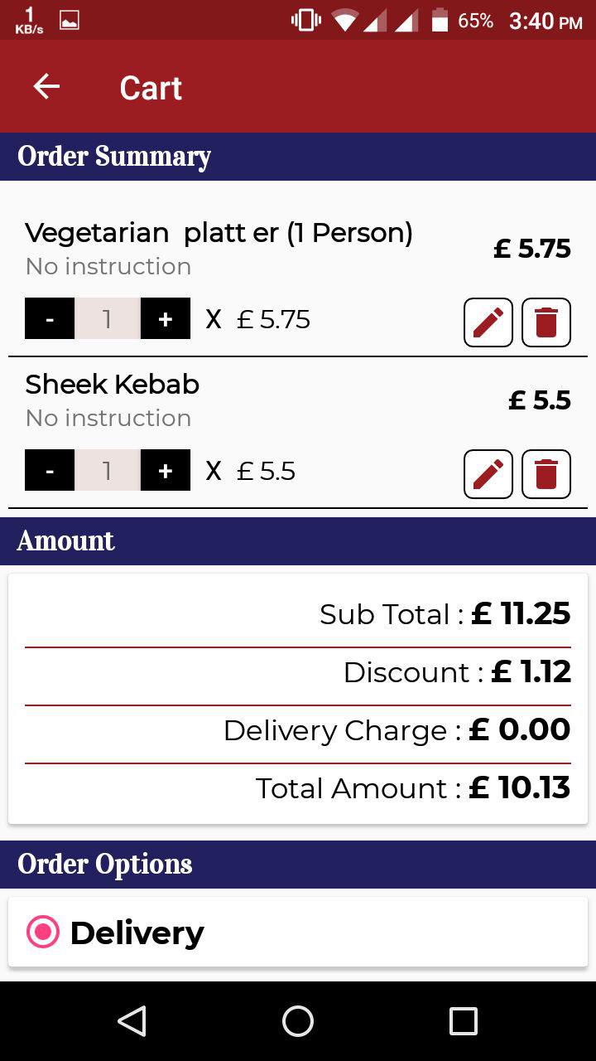Image resolution: width=596 pixels, height=1061 pixels.
Task: Tap the Order Options section header
Action: click(x=105, y=865)
